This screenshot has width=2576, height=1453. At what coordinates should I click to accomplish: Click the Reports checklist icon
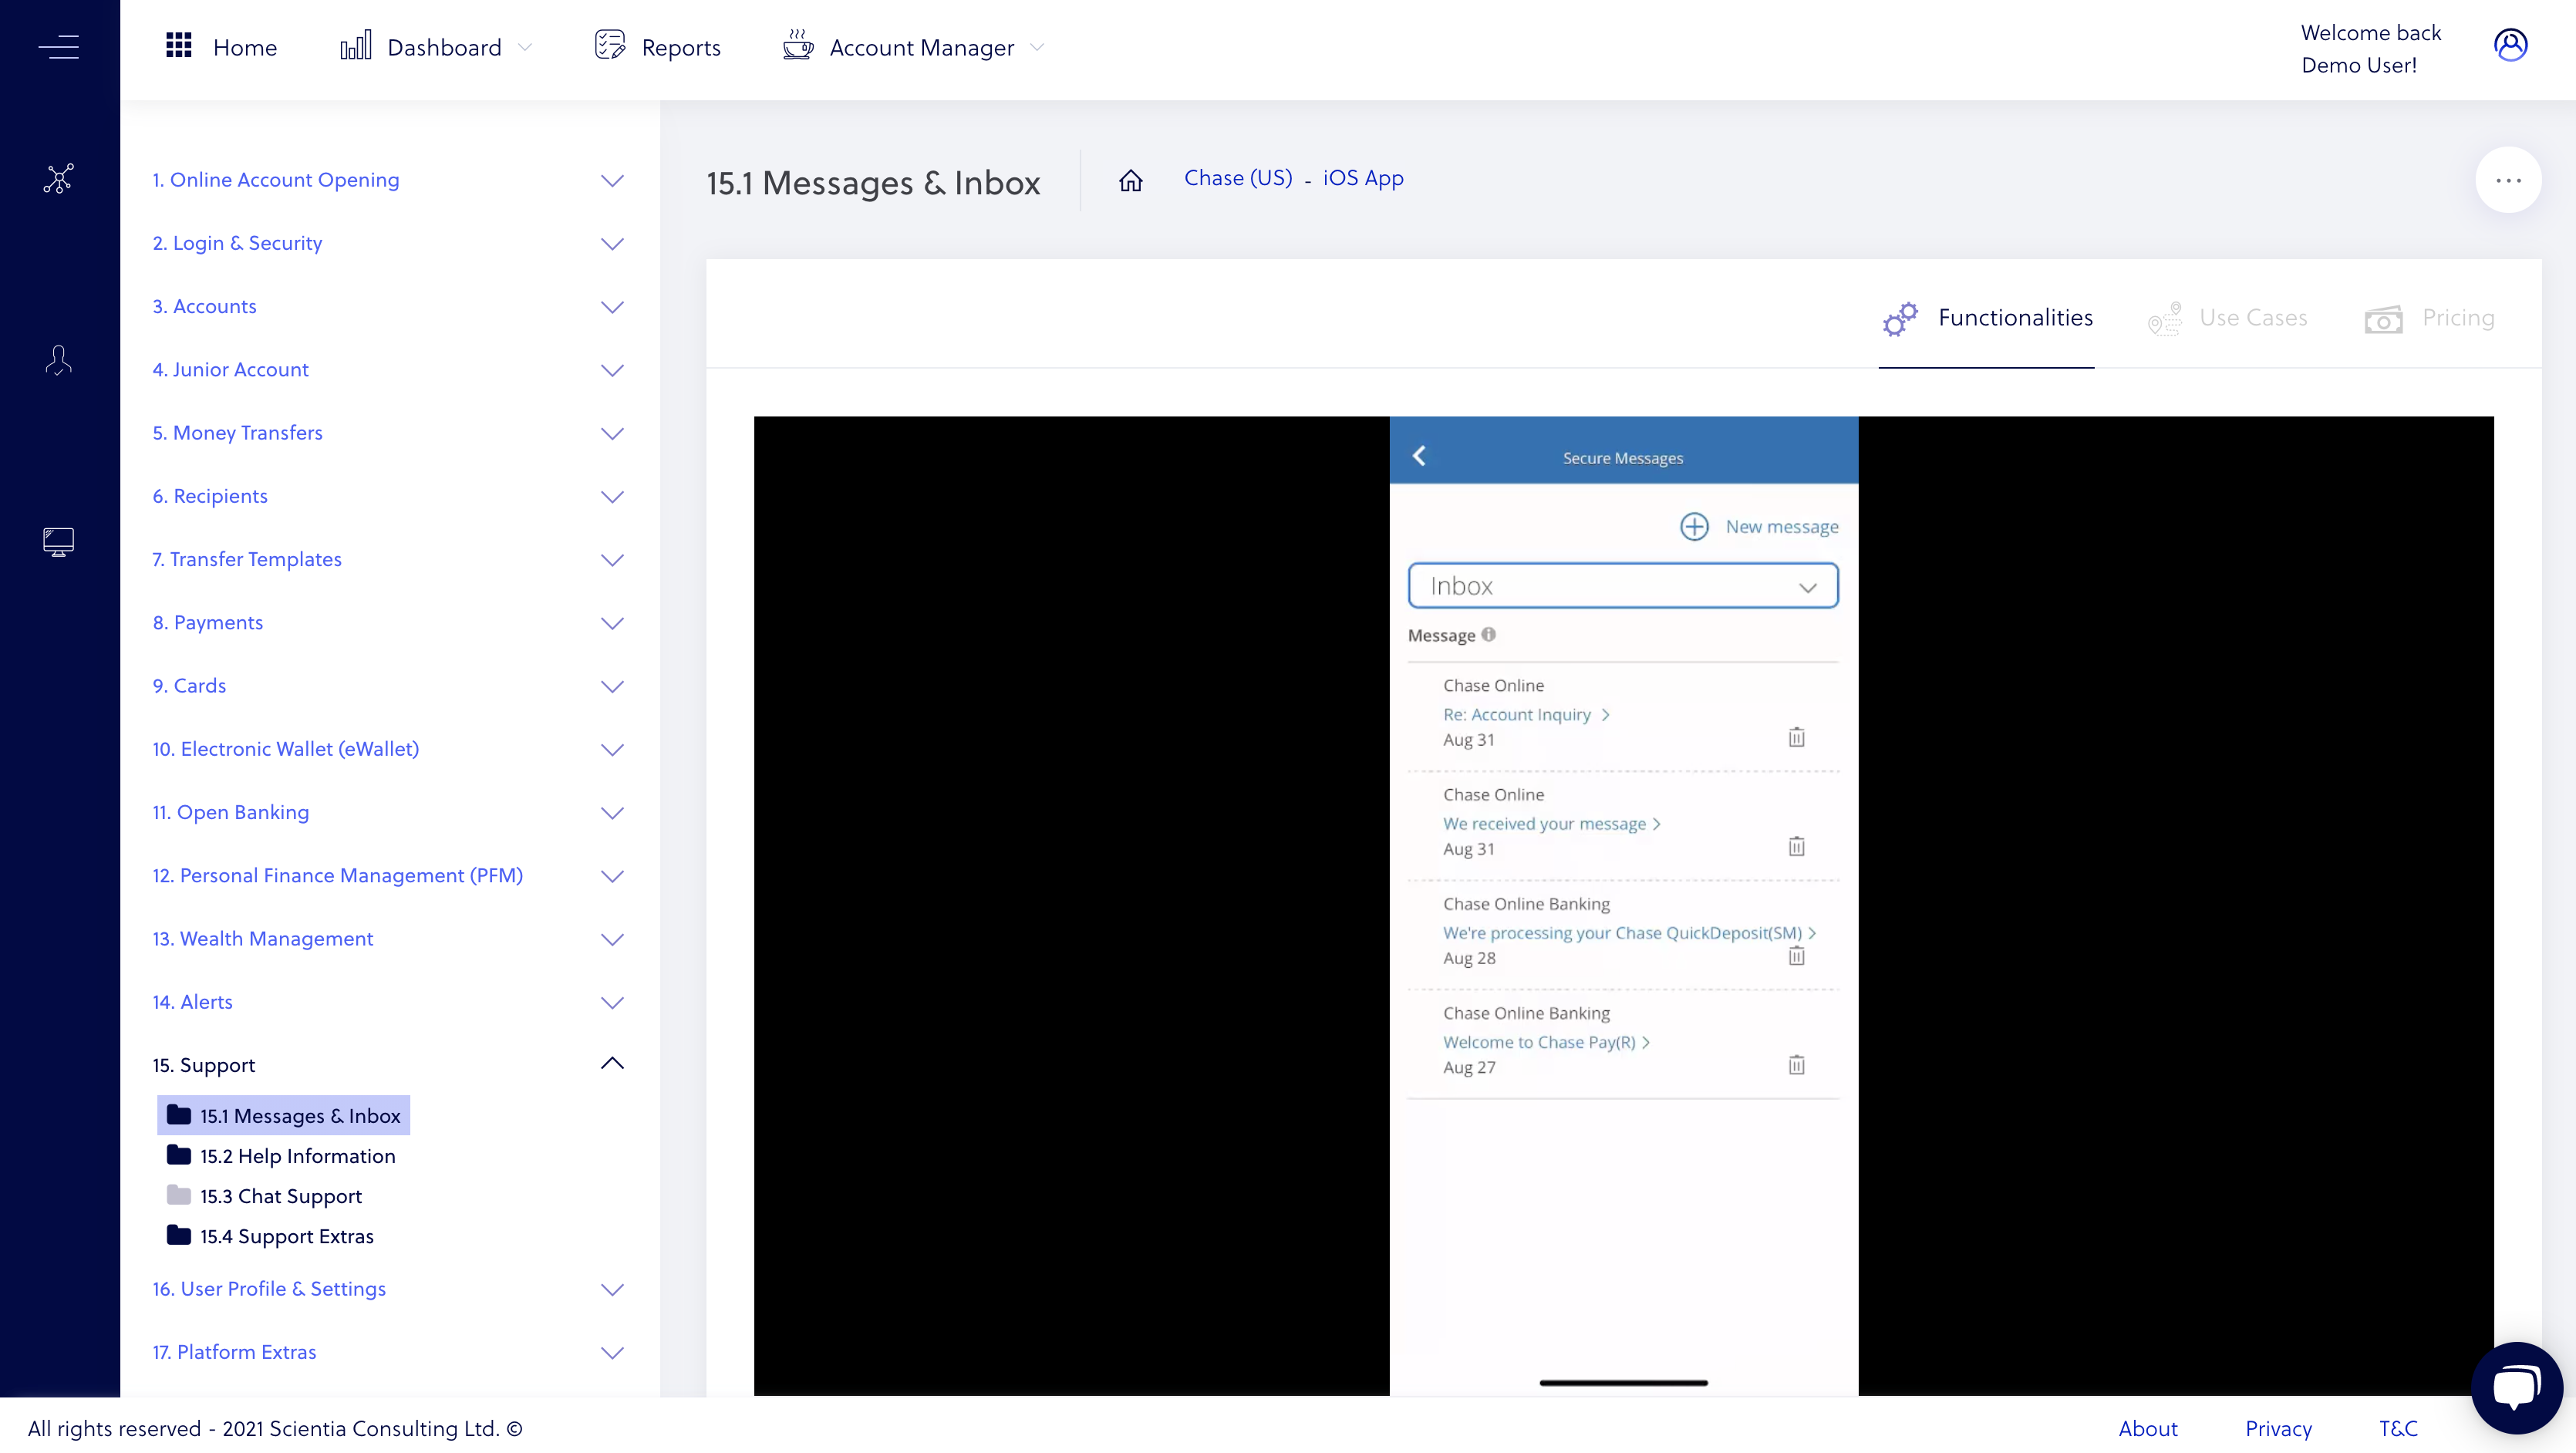click(x=610, y=46)
